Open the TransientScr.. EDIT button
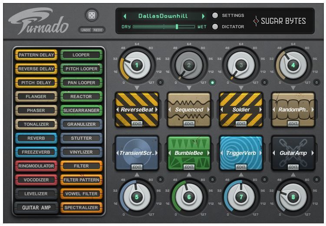326x226 pixels. 137,167
